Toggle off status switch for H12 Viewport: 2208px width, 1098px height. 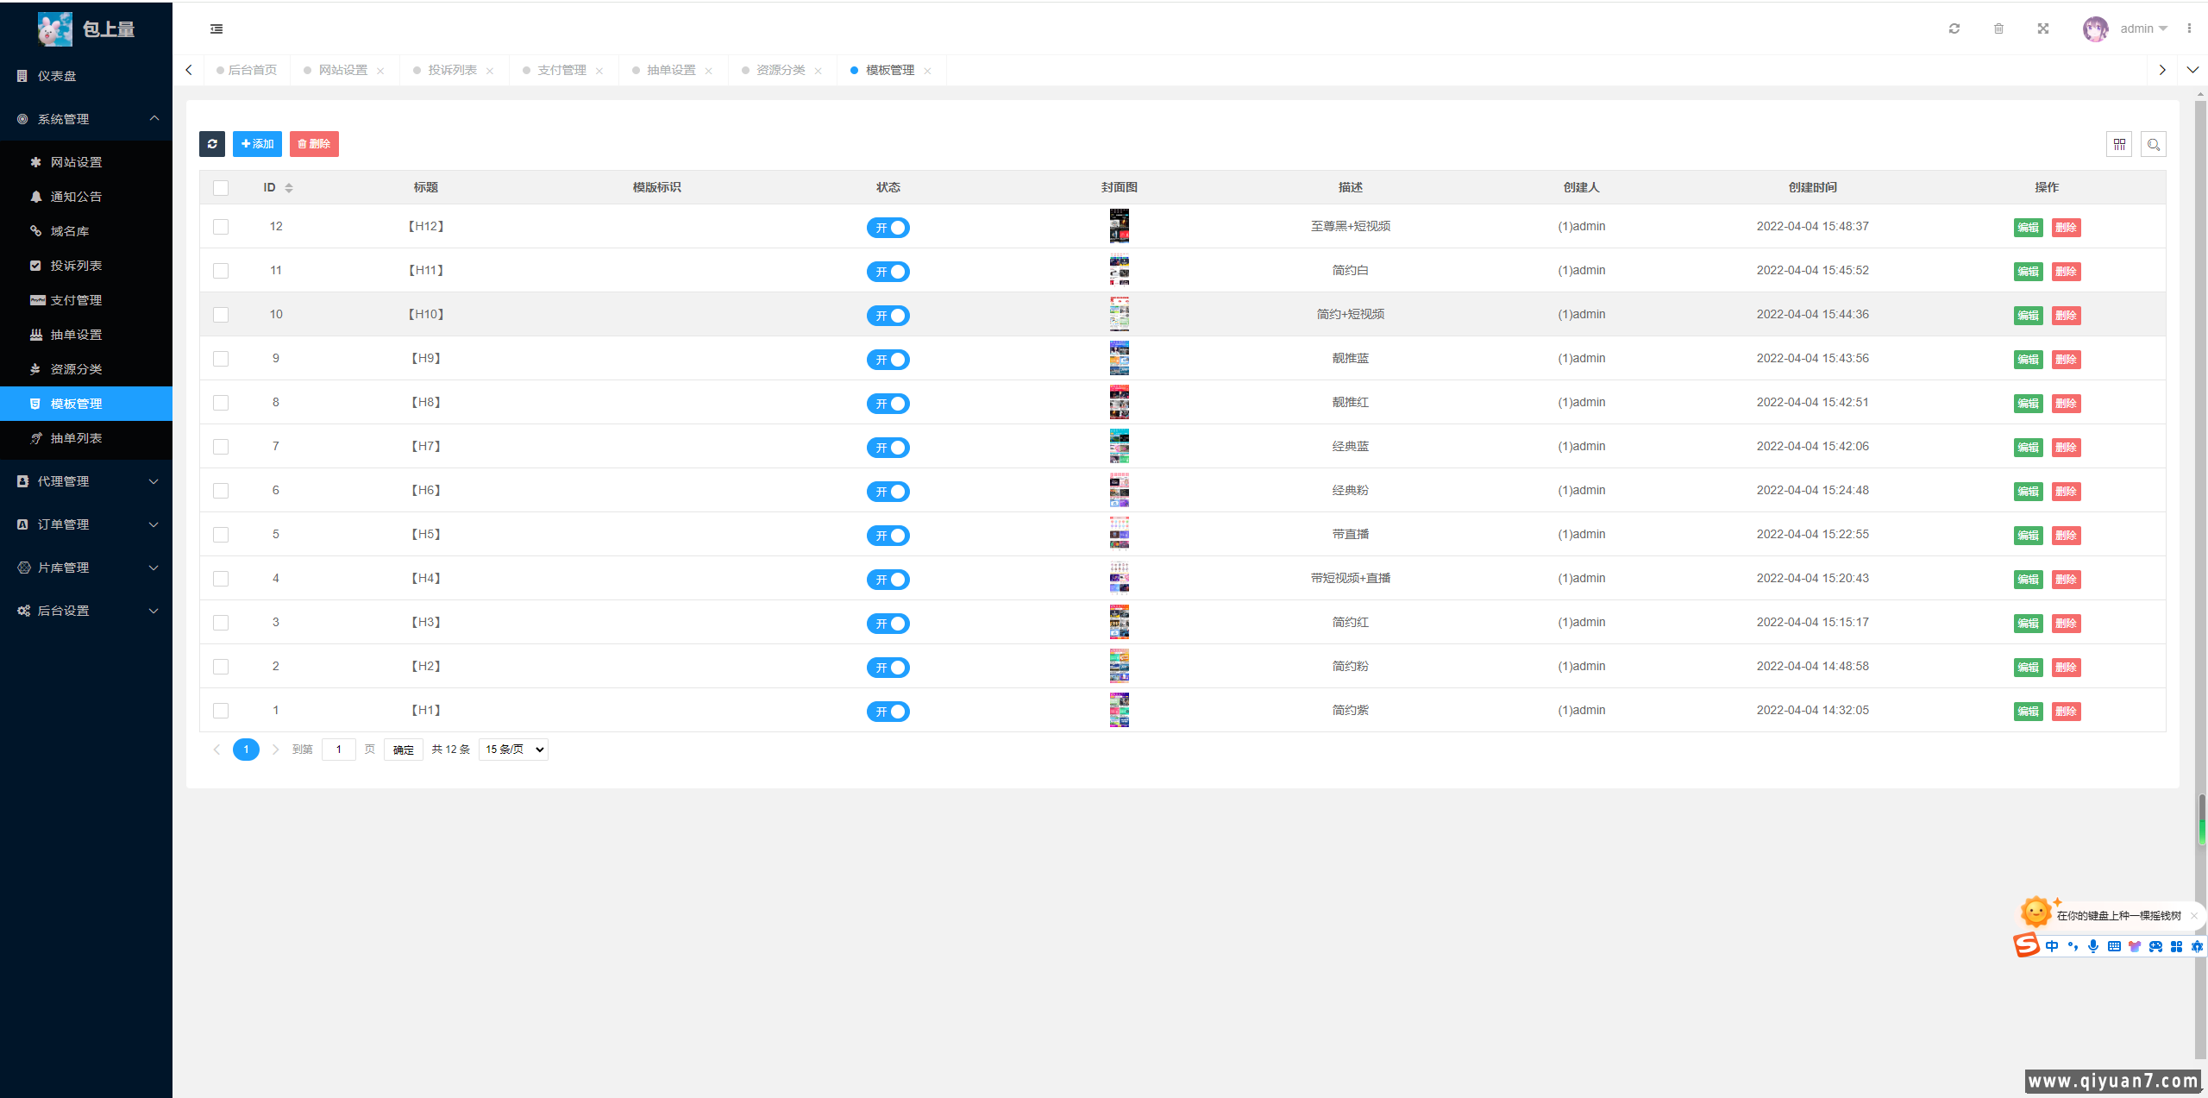888,228
